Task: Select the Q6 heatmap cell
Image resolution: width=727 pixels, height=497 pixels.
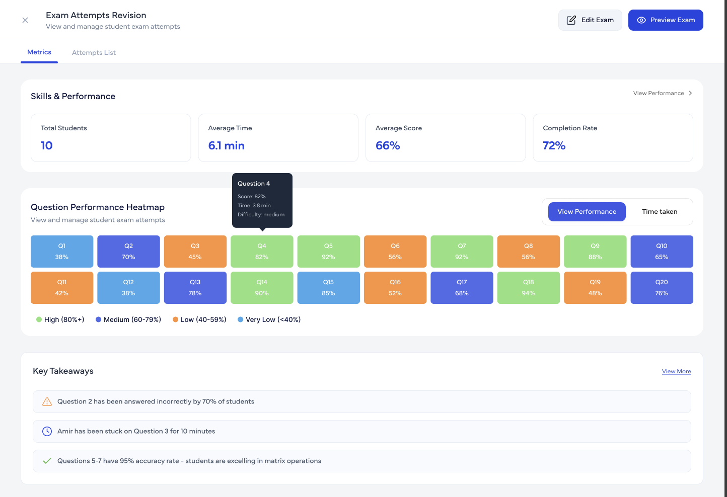Action: click(395, 252)
